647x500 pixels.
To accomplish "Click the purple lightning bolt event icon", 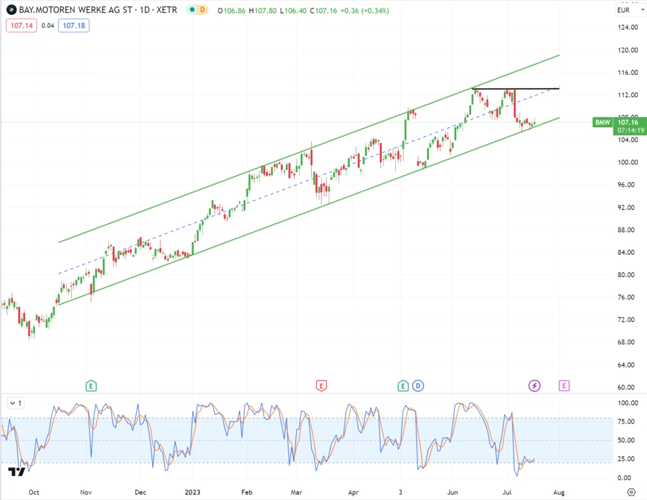I will pyautogui.click(x=534, y=386).
